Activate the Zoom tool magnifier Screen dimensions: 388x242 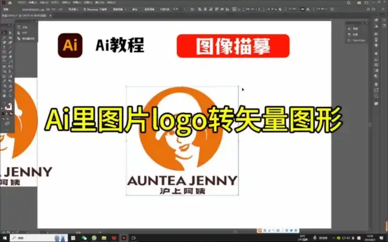[x=10, y=95]
